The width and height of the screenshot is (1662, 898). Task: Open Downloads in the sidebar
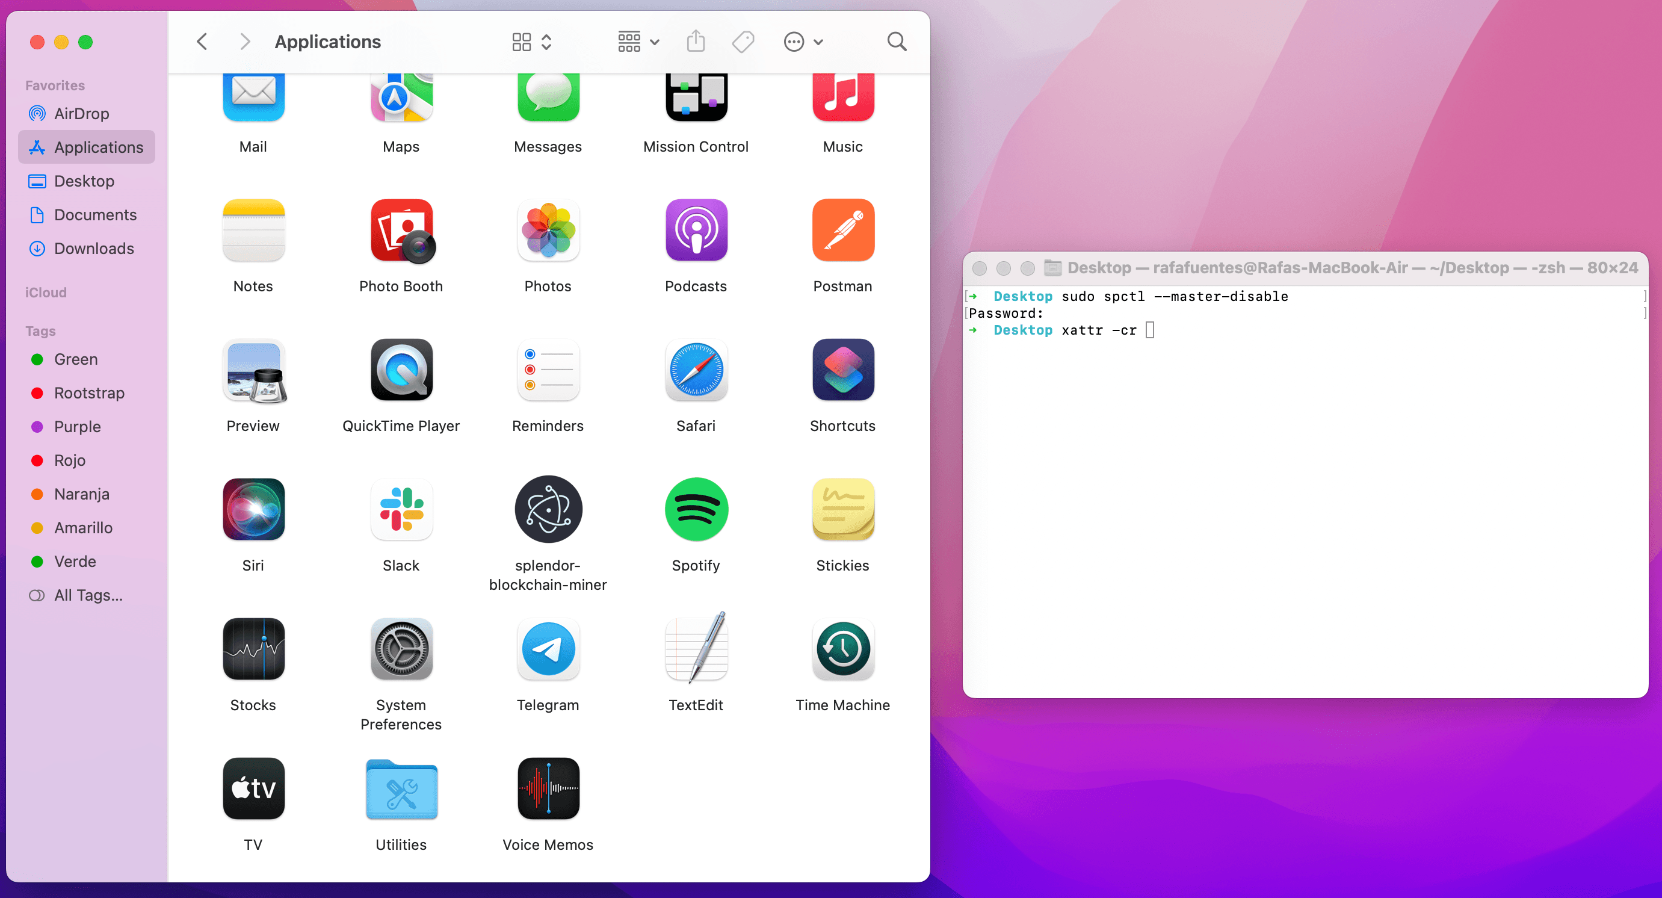point(87,249)
